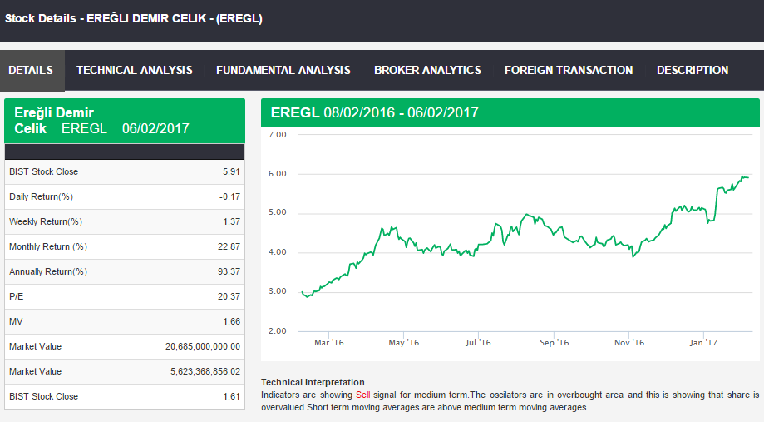
Task: Select the MV row label
Action: (16, 321)
